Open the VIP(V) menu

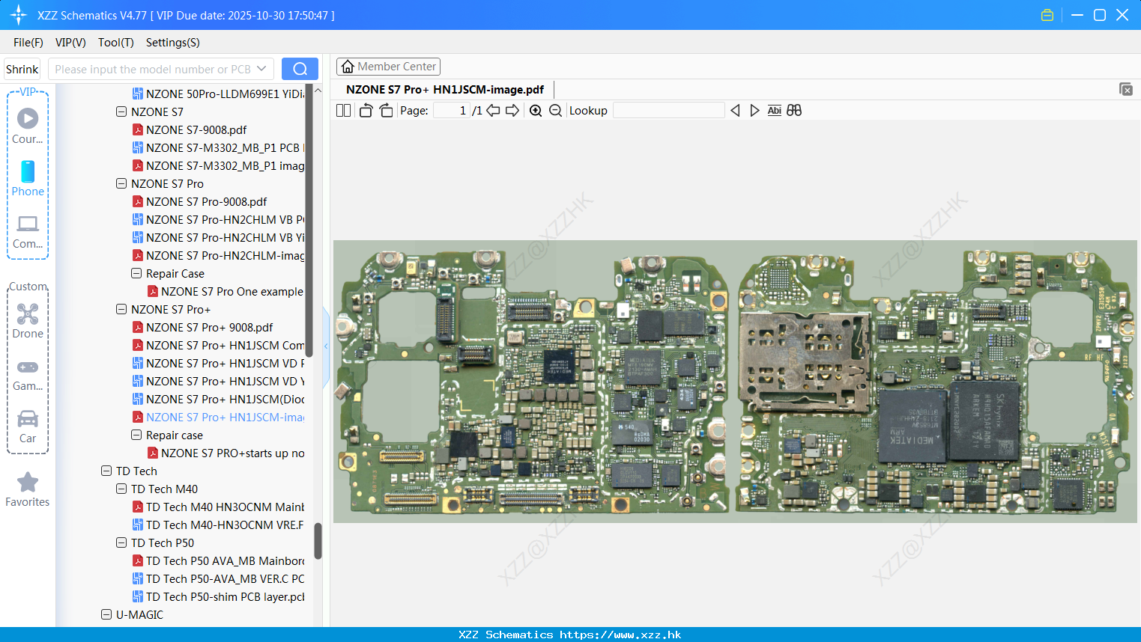point(70,43)
